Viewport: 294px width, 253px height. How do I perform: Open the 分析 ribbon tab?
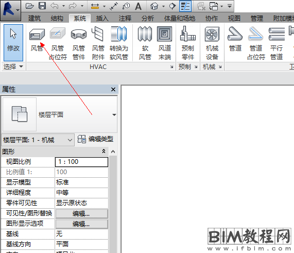(x=148, y=19)
